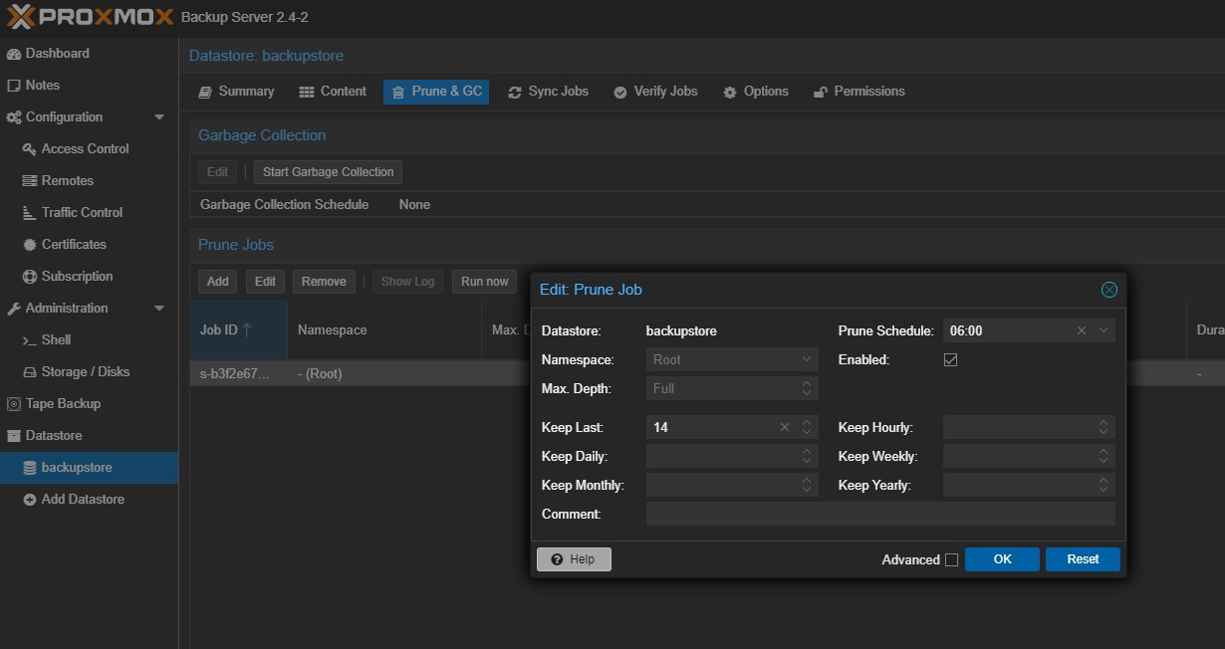Open the Certificates page
Screen dimensions: 1225x649
[73, 245]
